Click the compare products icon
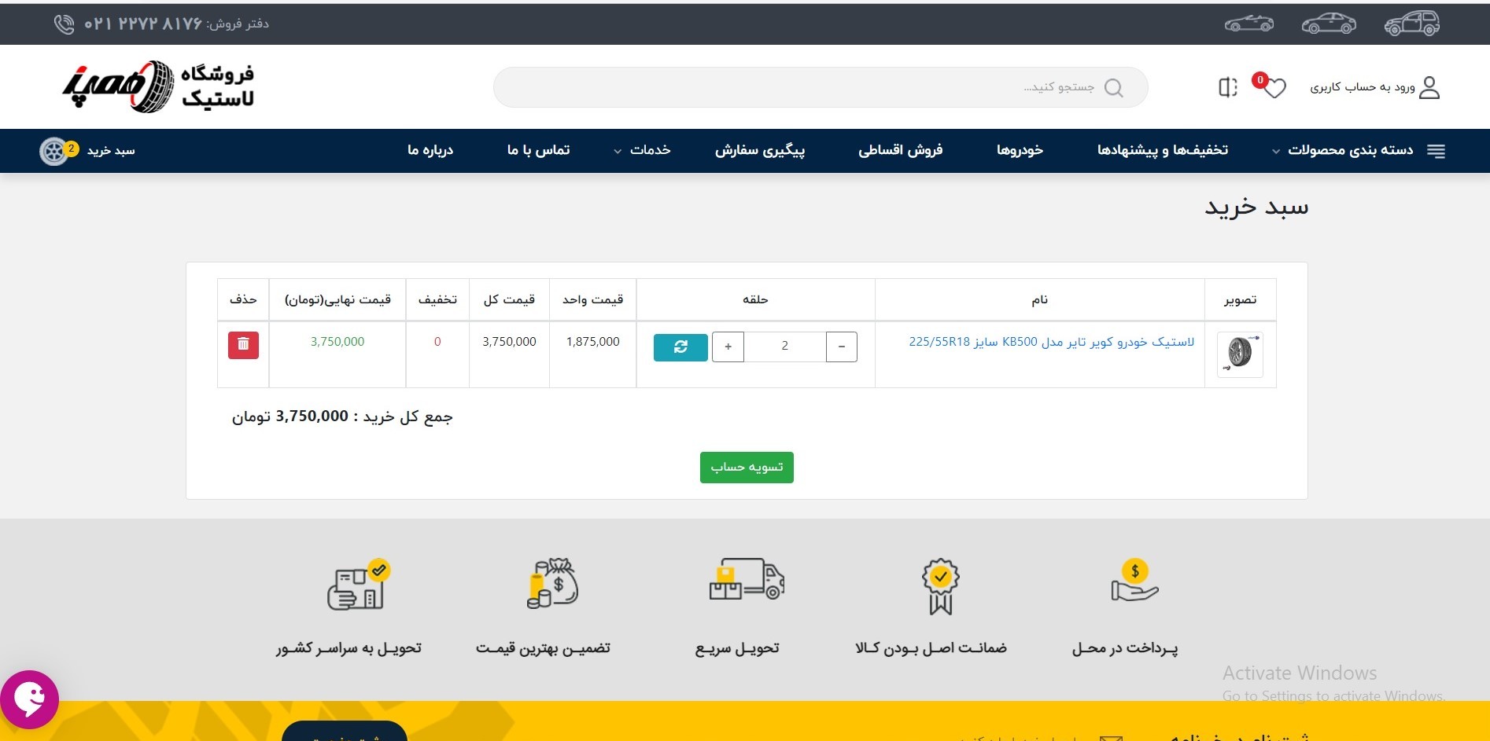Viewport: 1490px width, 741px height. pos(1227,87)
